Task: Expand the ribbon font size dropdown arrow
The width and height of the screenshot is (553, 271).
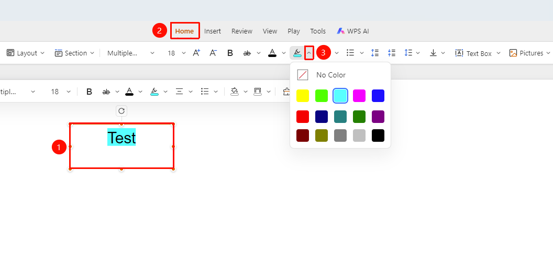Action: click(x=183, y=53)
